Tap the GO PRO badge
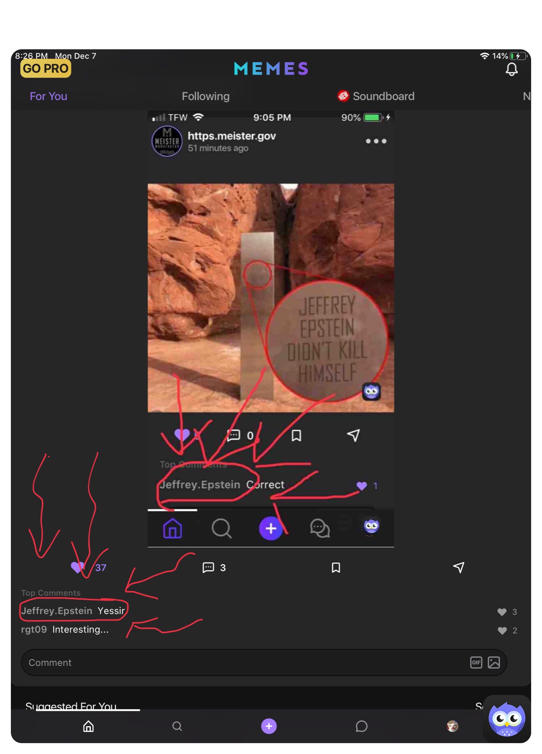Image resolution: width=542 pixels, height=754 pixels. point(46,68)
